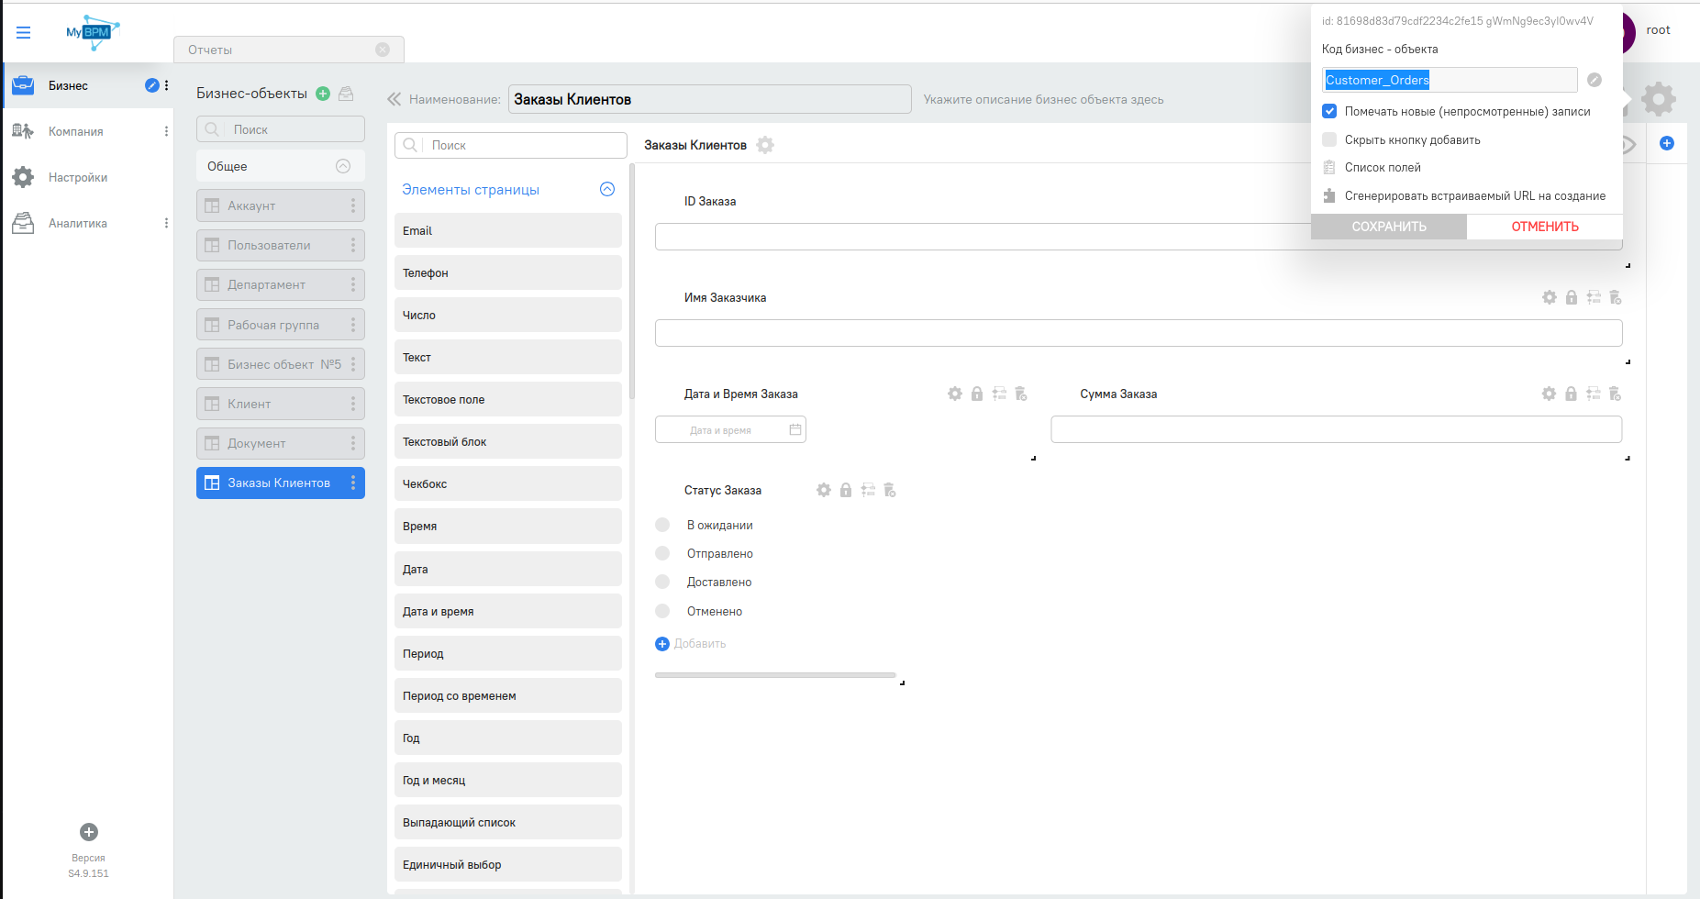1700x899 pixels.
Task: Click the blue plus icon at right panel
Action: click(x=1667, y=143)
